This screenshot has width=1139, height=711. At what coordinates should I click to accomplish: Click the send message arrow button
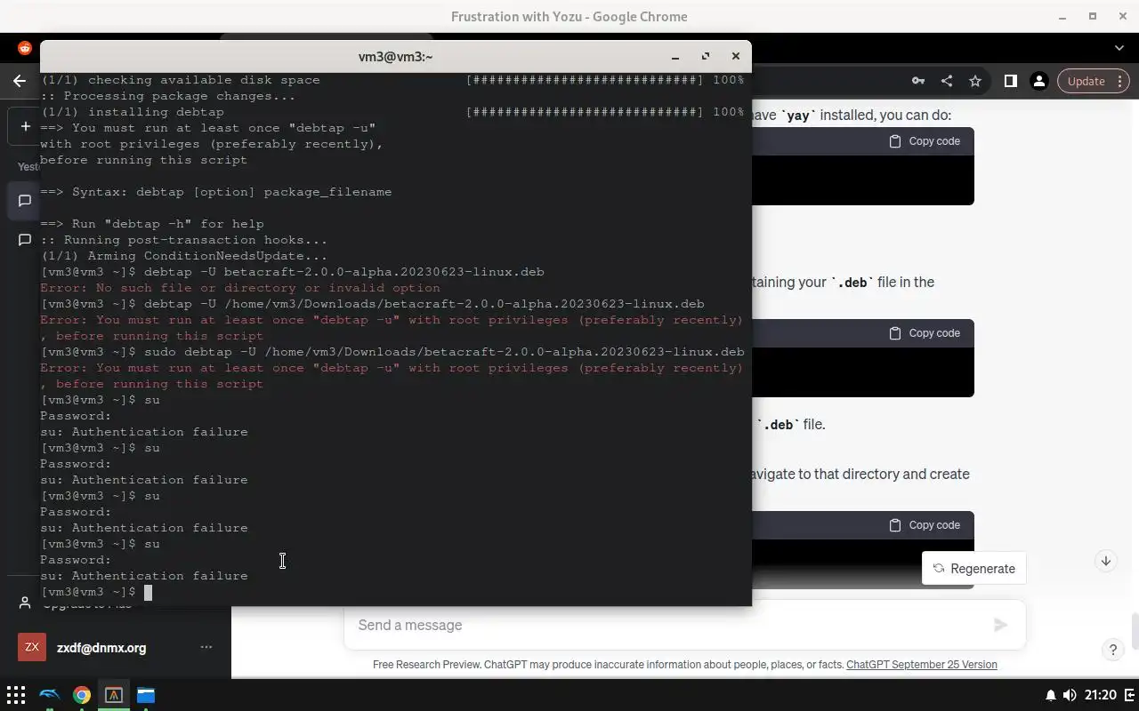click(x=1001, y=625)
